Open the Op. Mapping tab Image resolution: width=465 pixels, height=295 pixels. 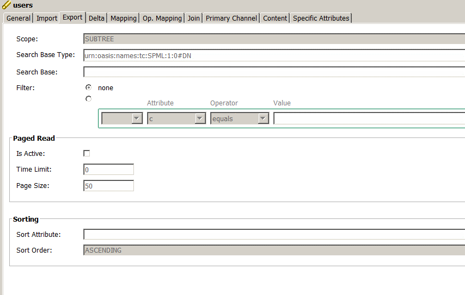point(162,18)
